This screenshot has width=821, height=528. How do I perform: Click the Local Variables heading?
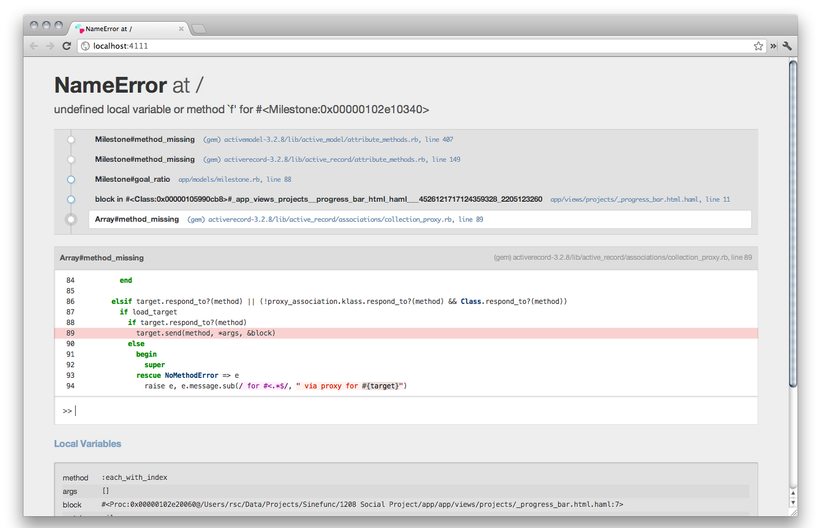87,444
